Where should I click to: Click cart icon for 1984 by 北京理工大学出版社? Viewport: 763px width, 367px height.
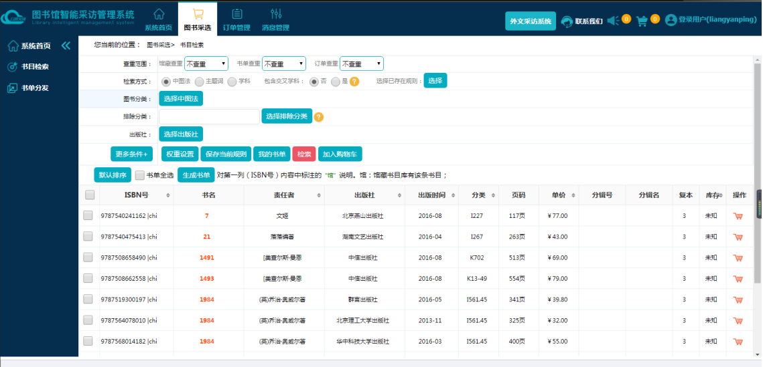738,320
